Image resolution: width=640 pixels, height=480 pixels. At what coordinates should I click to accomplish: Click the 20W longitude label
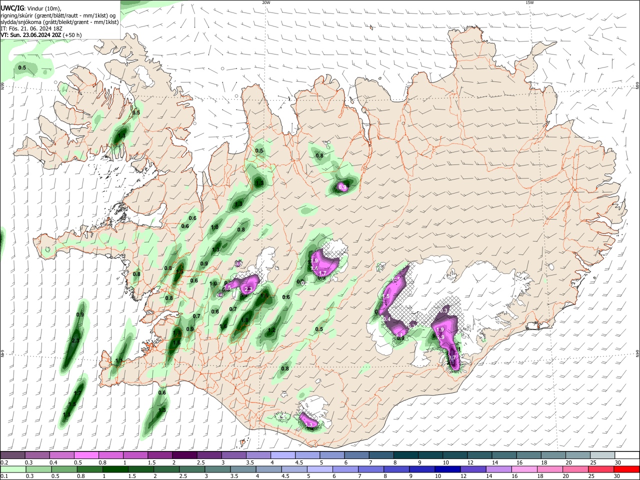266,2
